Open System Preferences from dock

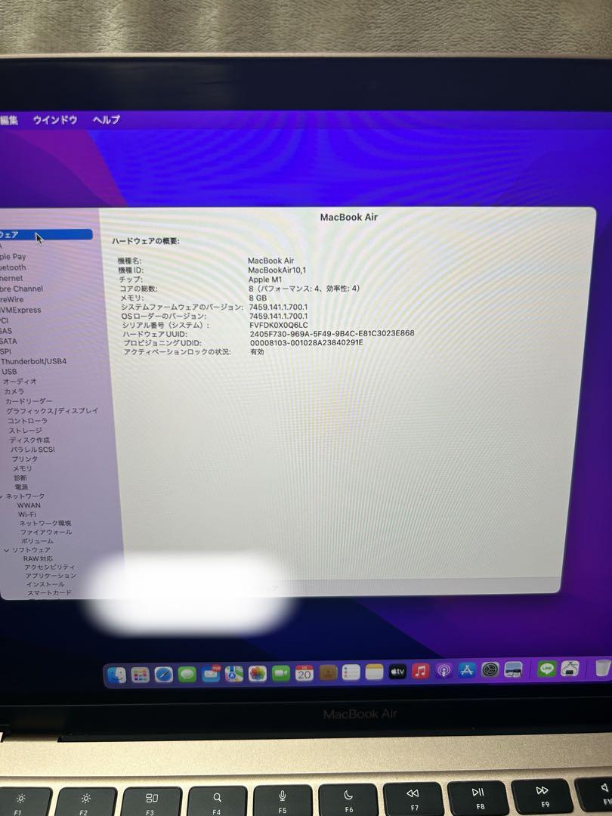pos(490,669)
